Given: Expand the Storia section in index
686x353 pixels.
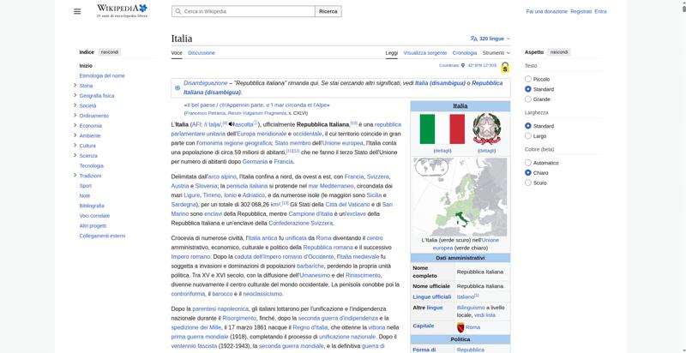Looking at the screenshot, I should point(75,86).
